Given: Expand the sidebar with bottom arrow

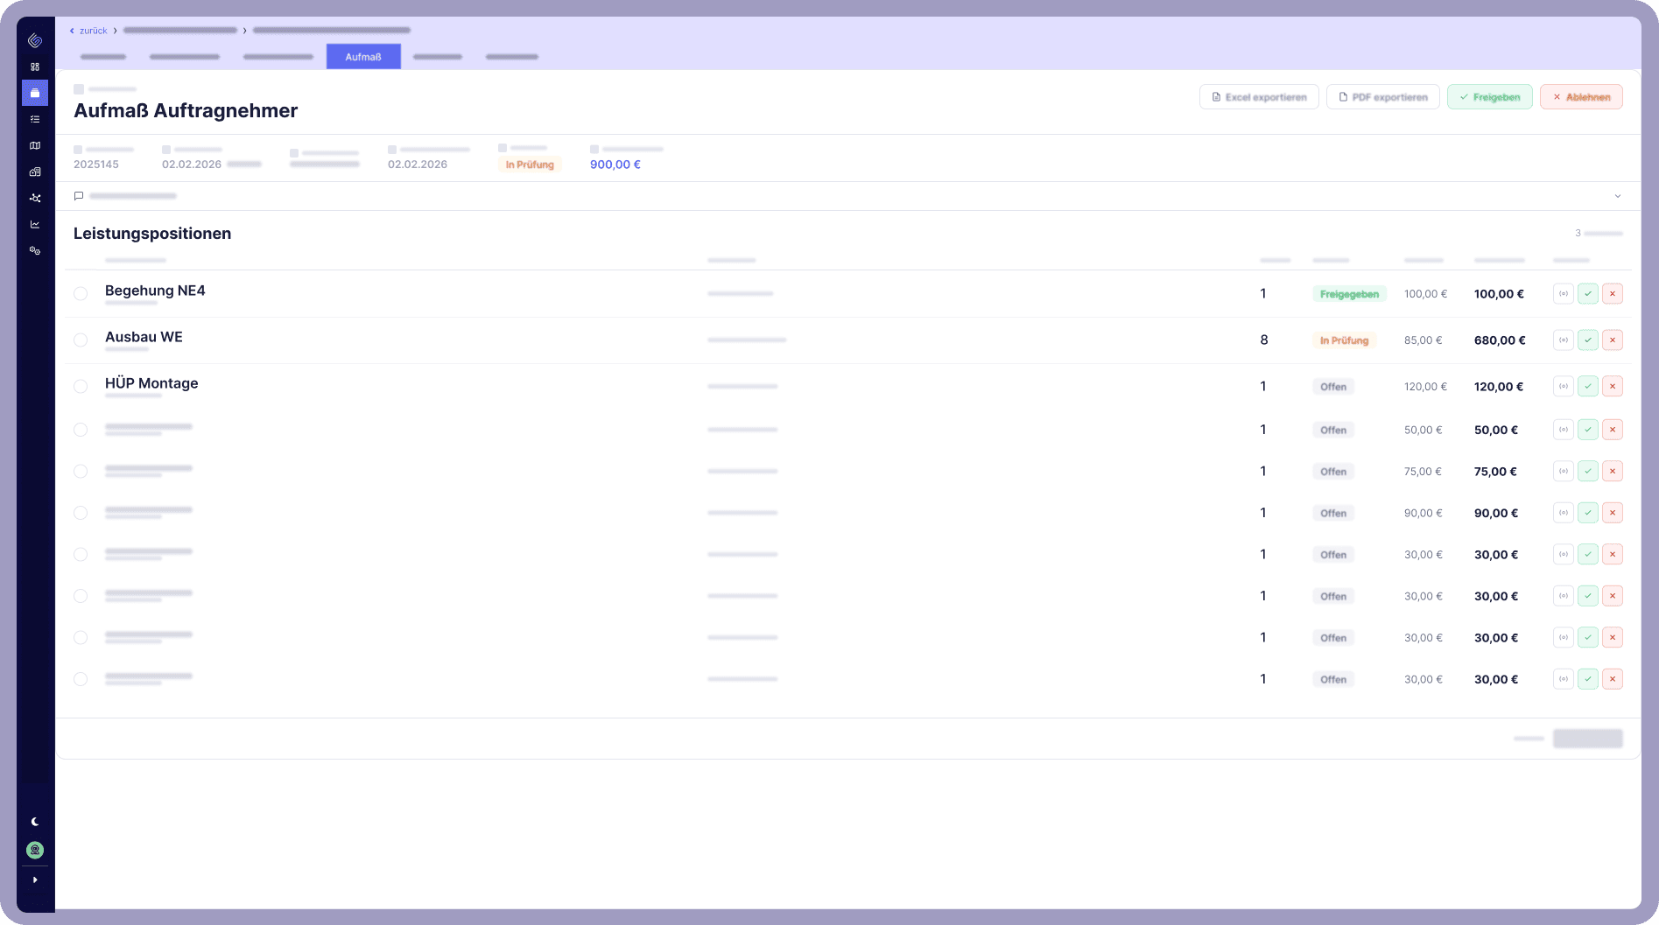Looking at the screenshot, I should (x=35, y=879).
